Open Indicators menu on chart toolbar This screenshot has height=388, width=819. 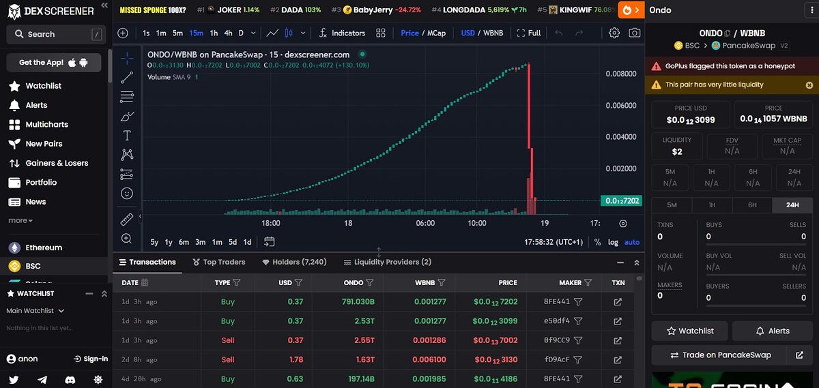click(341, 33)
